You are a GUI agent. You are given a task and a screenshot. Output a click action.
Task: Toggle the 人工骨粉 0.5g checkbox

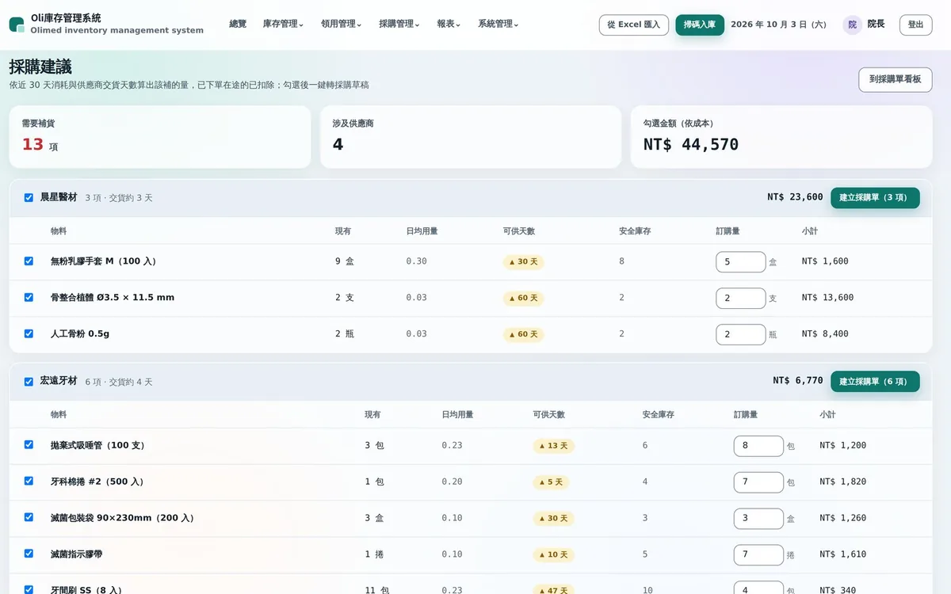(29, 334)
